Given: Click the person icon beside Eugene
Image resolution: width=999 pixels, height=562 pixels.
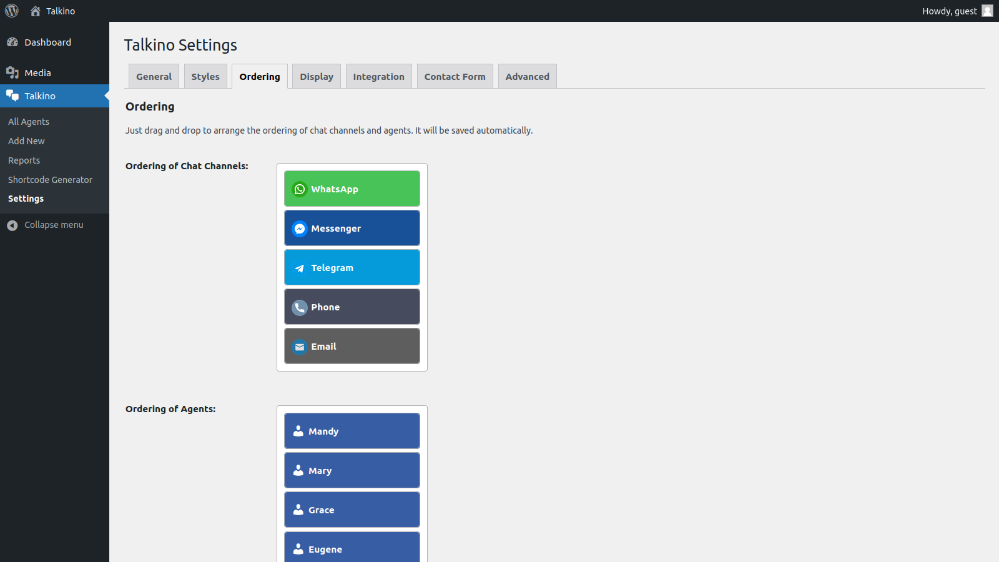Looking at the screenshot, I should pos(298,549).
